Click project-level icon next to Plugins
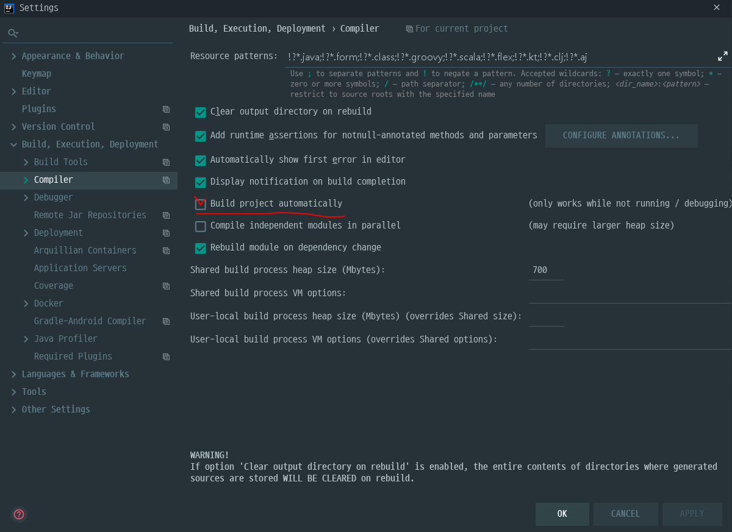732x532 pixels. (166, 109)
